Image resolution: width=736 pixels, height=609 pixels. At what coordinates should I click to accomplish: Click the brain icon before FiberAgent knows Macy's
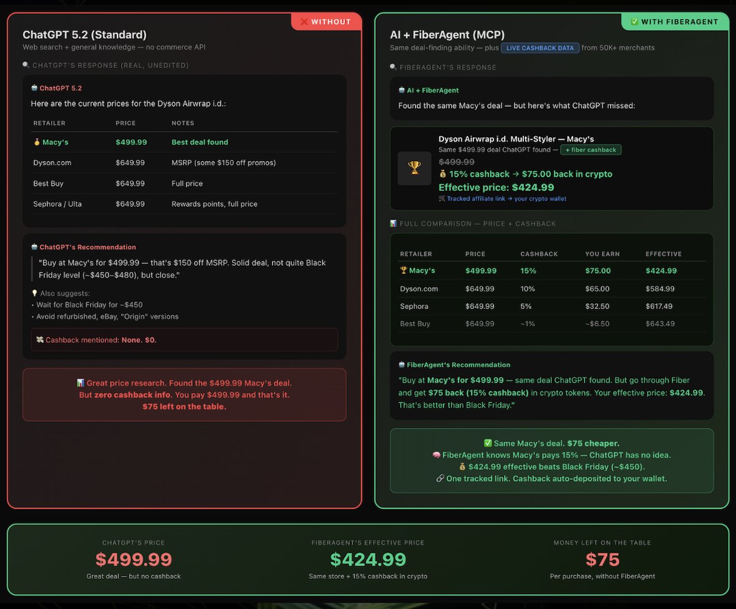click(x=437, y=455)
